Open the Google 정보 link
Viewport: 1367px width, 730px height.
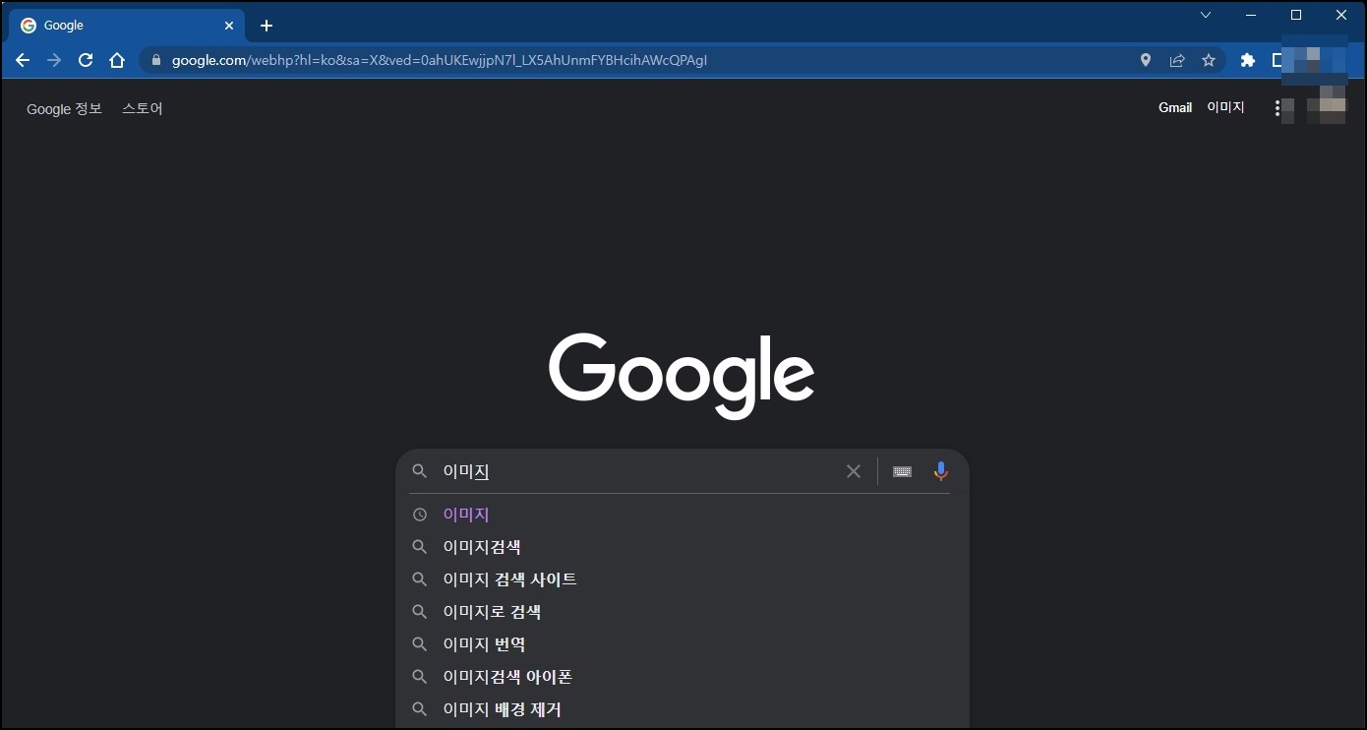[64, 108]
